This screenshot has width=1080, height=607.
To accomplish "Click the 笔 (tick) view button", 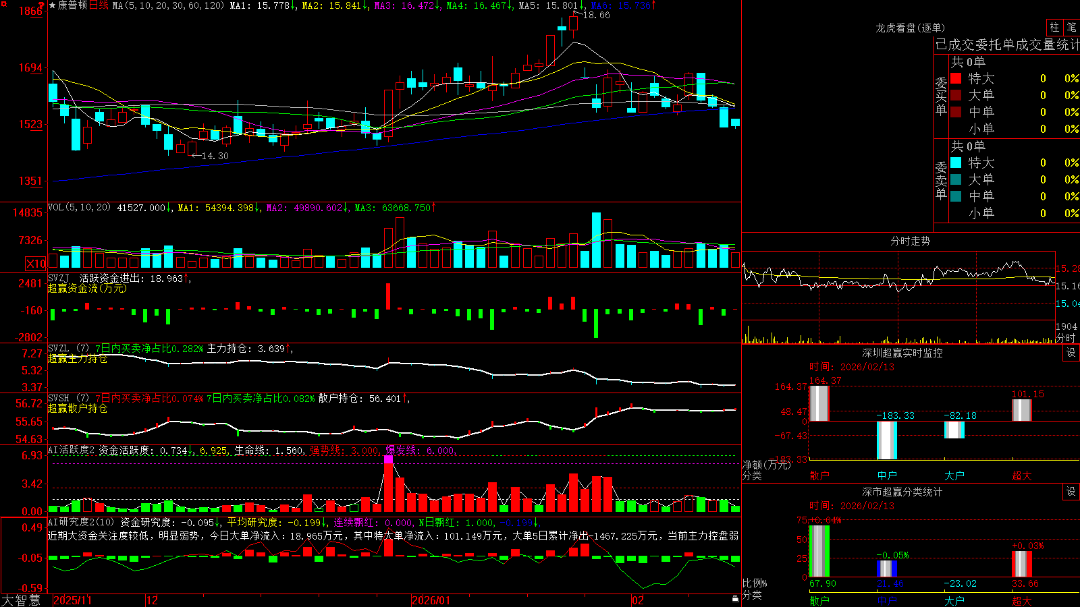I will [x=1071, y=28].
